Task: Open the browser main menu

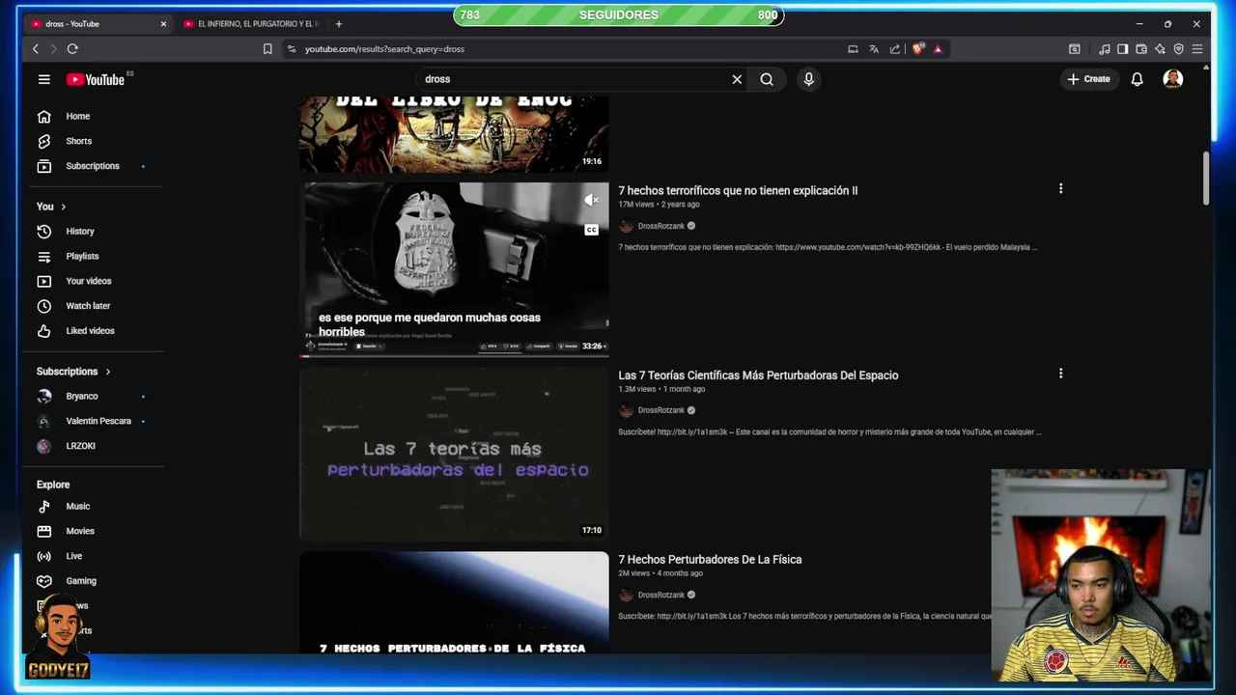Action: [1197, 48]
